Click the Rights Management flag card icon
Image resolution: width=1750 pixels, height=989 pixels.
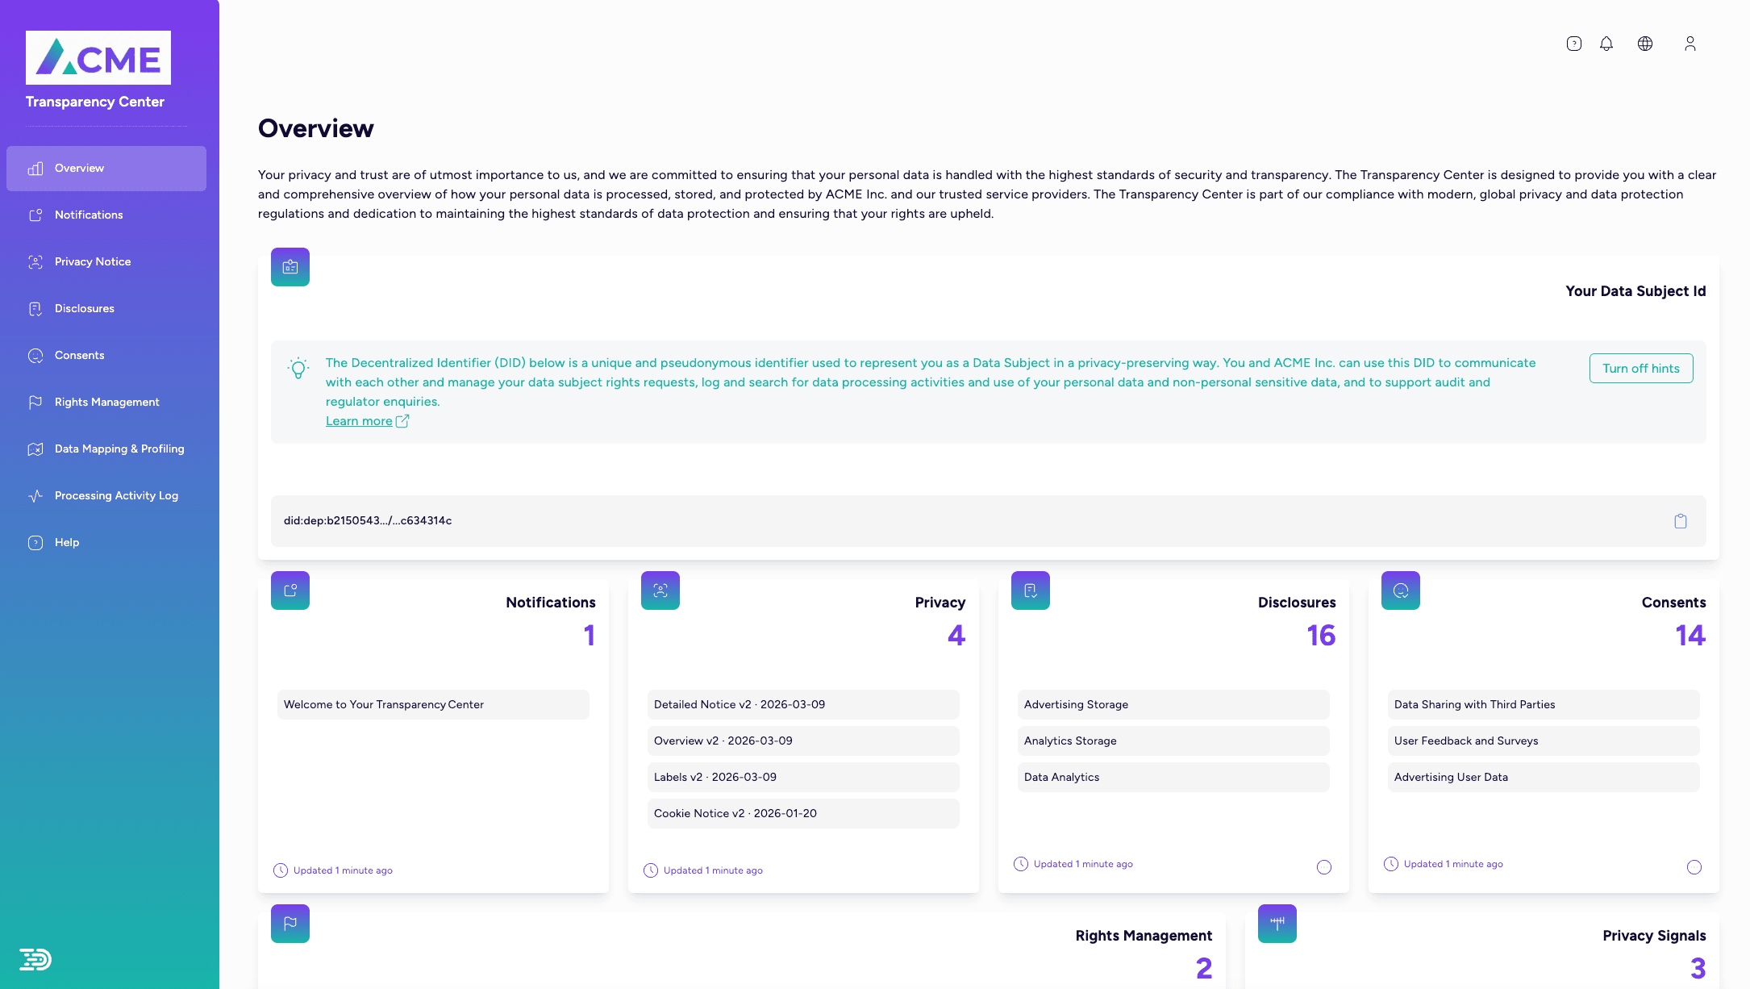(290, 924)
